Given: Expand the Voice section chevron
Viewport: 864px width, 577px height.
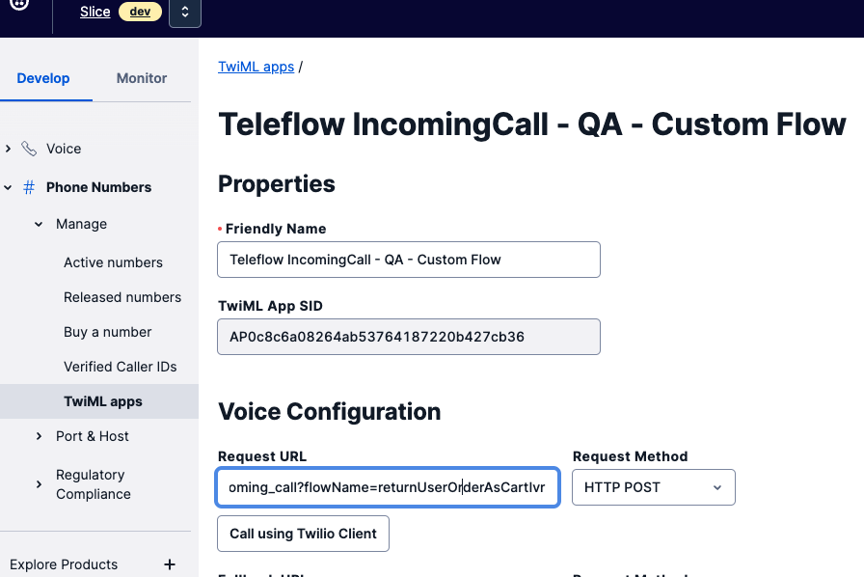Looking at the screenshot, I should [9, 149].
